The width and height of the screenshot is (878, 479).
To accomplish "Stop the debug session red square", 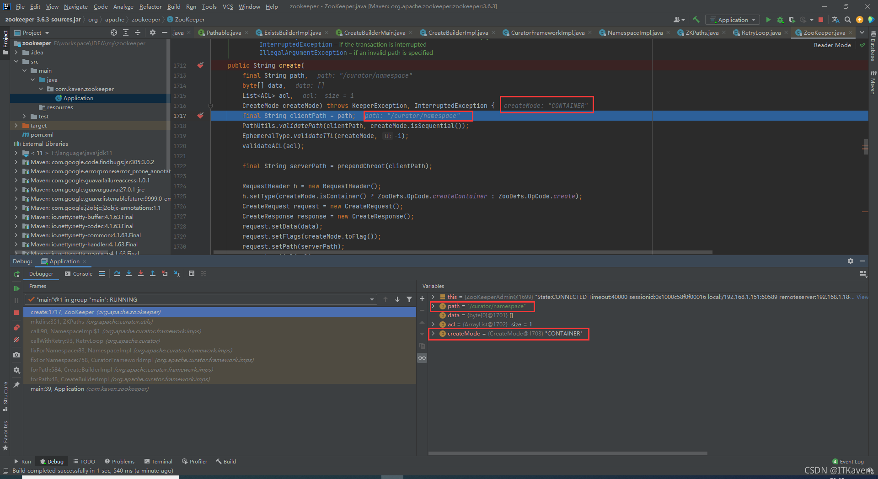I will (x=16, y=313).
